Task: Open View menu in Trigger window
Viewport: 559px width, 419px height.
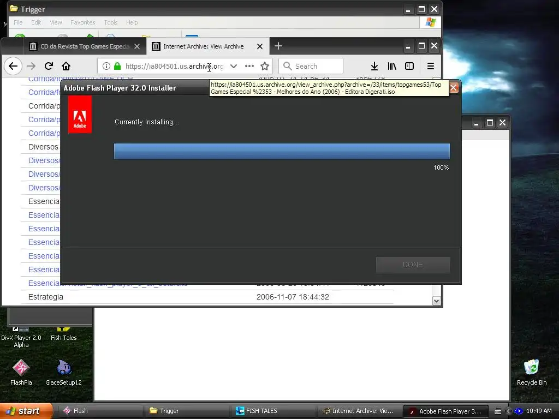Action: click(56, 22)
